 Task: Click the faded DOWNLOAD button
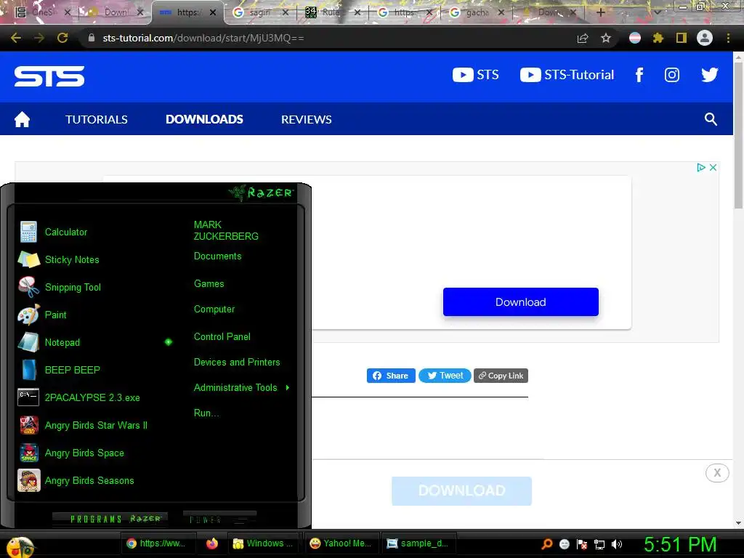click(461, 490)
